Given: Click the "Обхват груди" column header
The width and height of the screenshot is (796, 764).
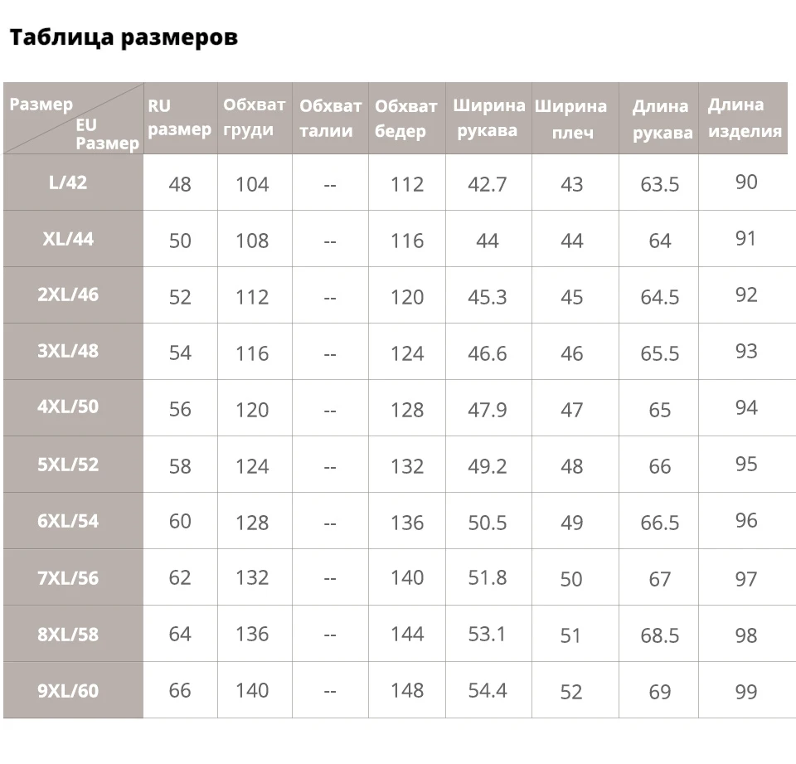Looking at the screenshot, I should (254, 118).
